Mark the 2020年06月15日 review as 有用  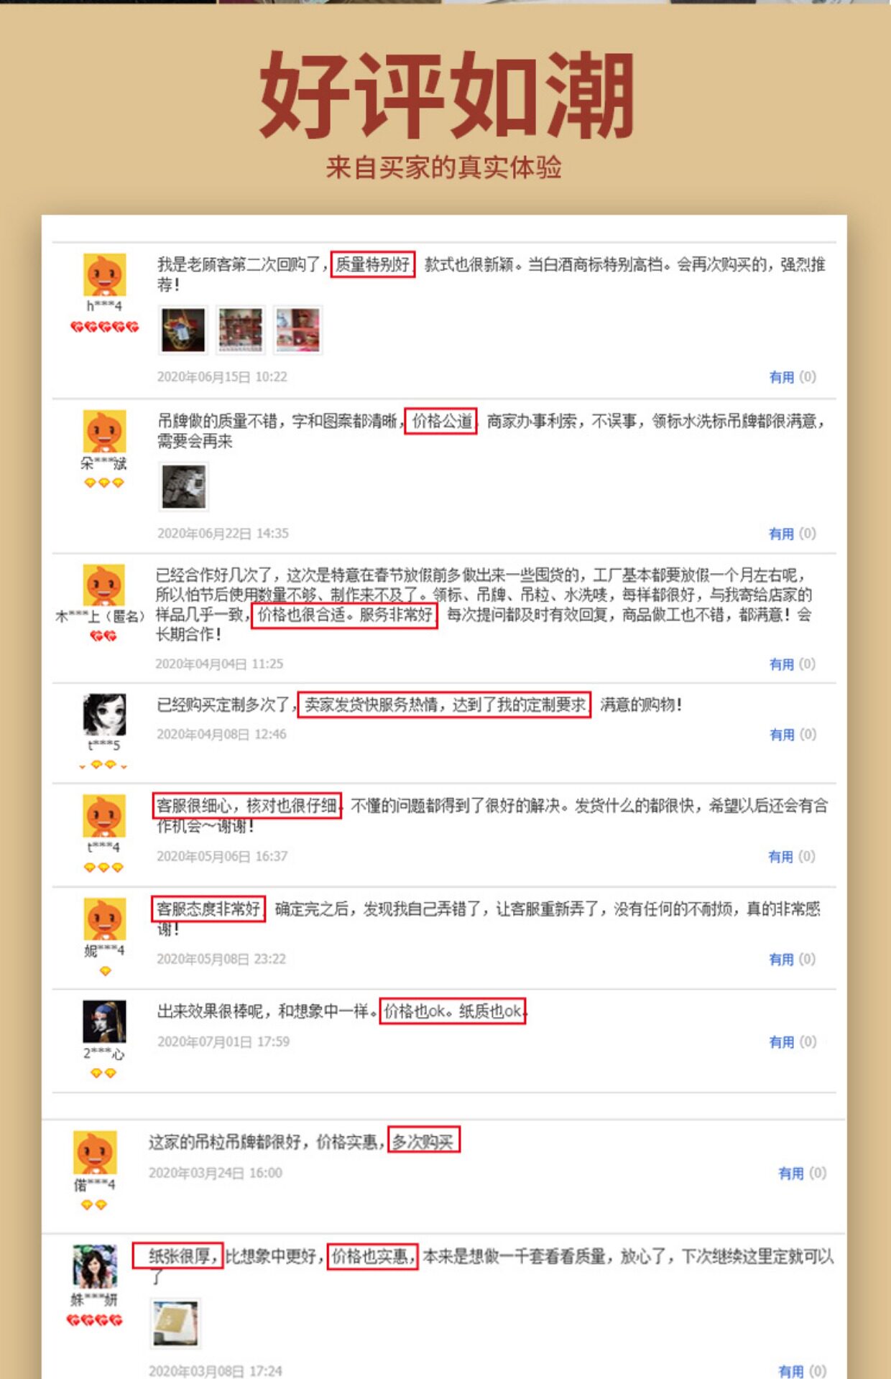782,377
